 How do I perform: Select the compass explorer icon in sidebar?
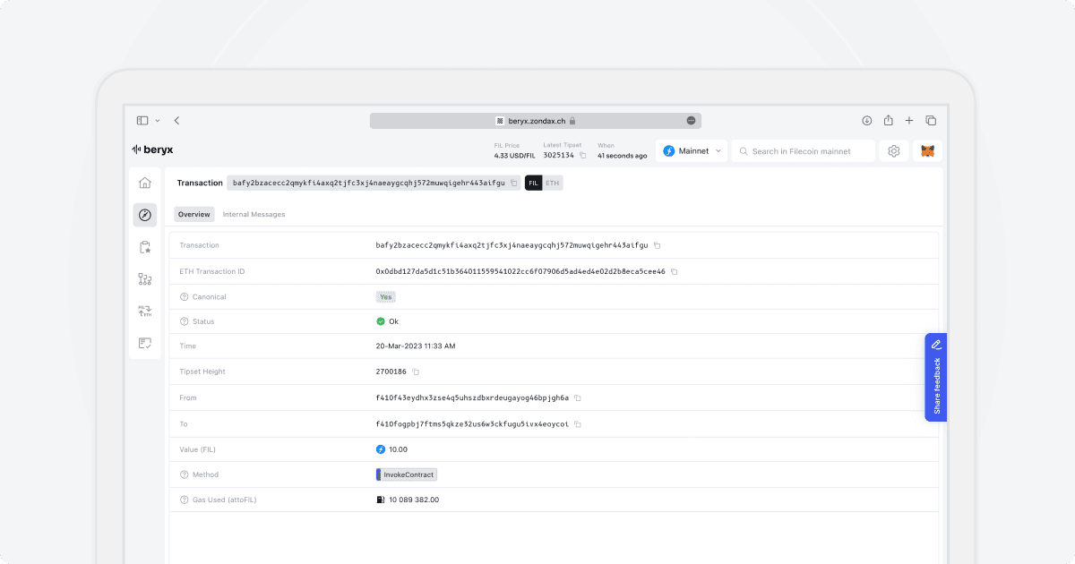click(x=144, y=215)
